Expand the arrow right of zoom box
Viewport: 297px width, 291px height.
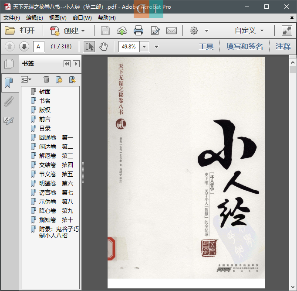coord(156,47)
